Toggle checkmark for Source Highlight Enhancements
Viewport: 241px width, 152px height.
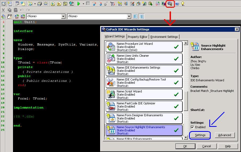click(176, 130)
